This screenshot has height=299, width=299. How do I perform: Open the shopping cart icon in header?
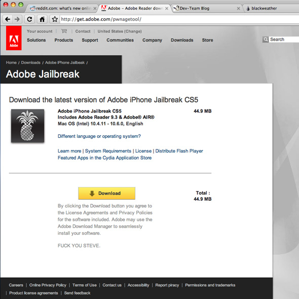point(64,31)
